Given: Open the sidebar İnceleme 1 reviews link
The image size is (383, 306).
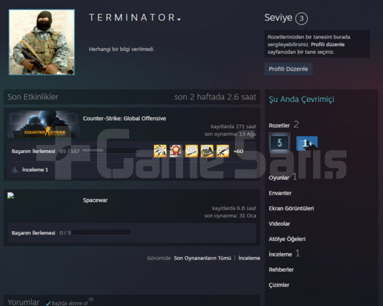Looking at the screenshot, I should (280, 254).
